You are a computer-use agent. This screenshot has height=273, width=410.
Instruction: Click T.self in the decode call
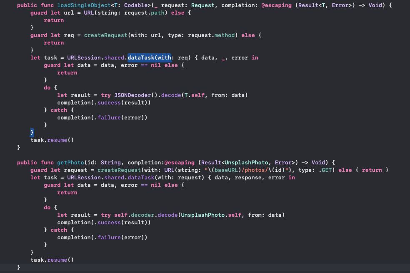pyautogui.click(x=194, y=95)
